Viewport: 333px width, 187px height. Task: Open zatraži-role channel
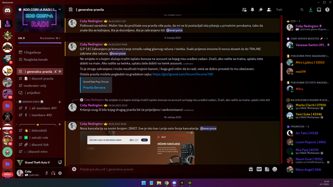(40, 138)
